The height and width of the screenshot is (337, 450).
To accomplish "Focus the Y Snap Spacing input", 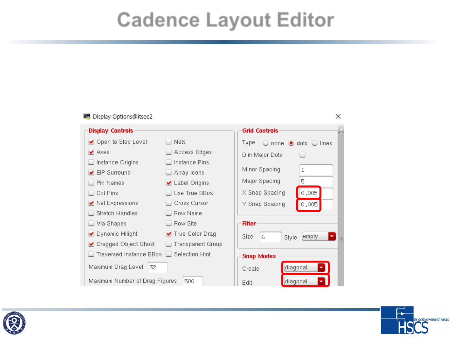I will [315, 205].
